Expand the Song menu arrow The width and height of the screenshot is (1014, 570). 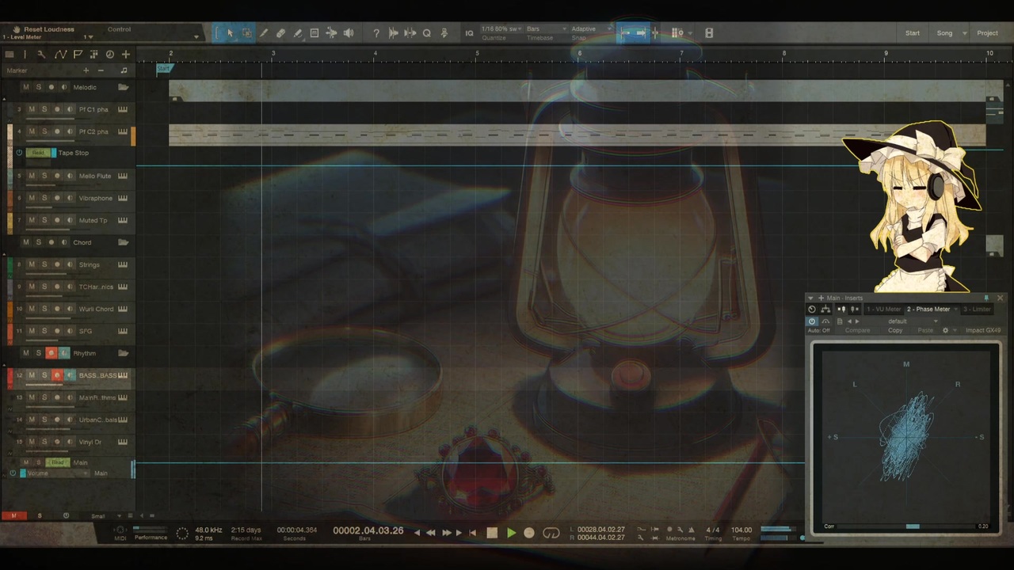(965, 33)
